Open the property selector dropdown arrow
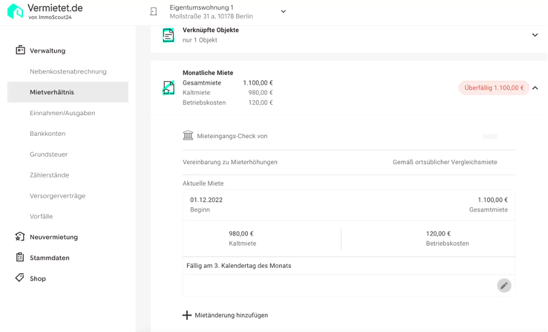Screen dimensions: 548x332 [283, 12]
